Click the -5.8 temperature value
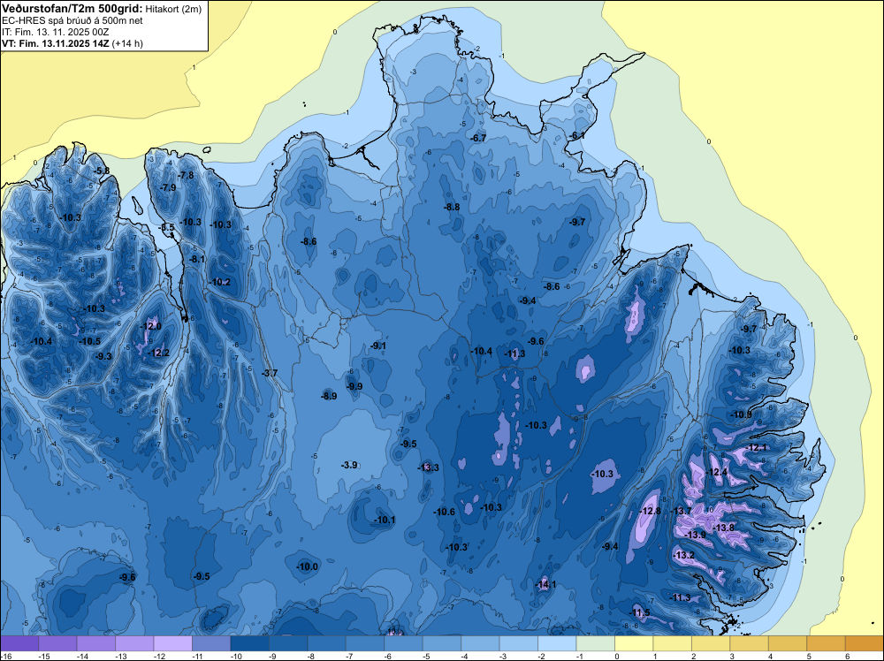The image size is (884, 661). (x=102, y=171)
